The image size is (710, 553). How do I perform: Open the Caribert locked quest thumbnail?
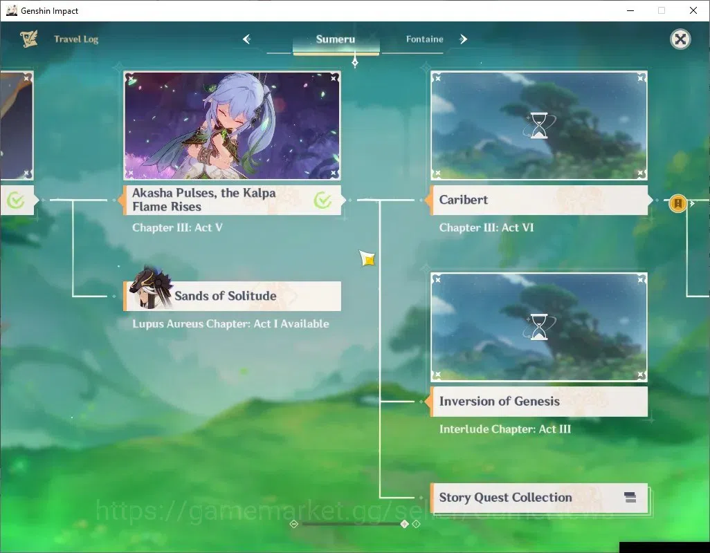click(539, 126)
